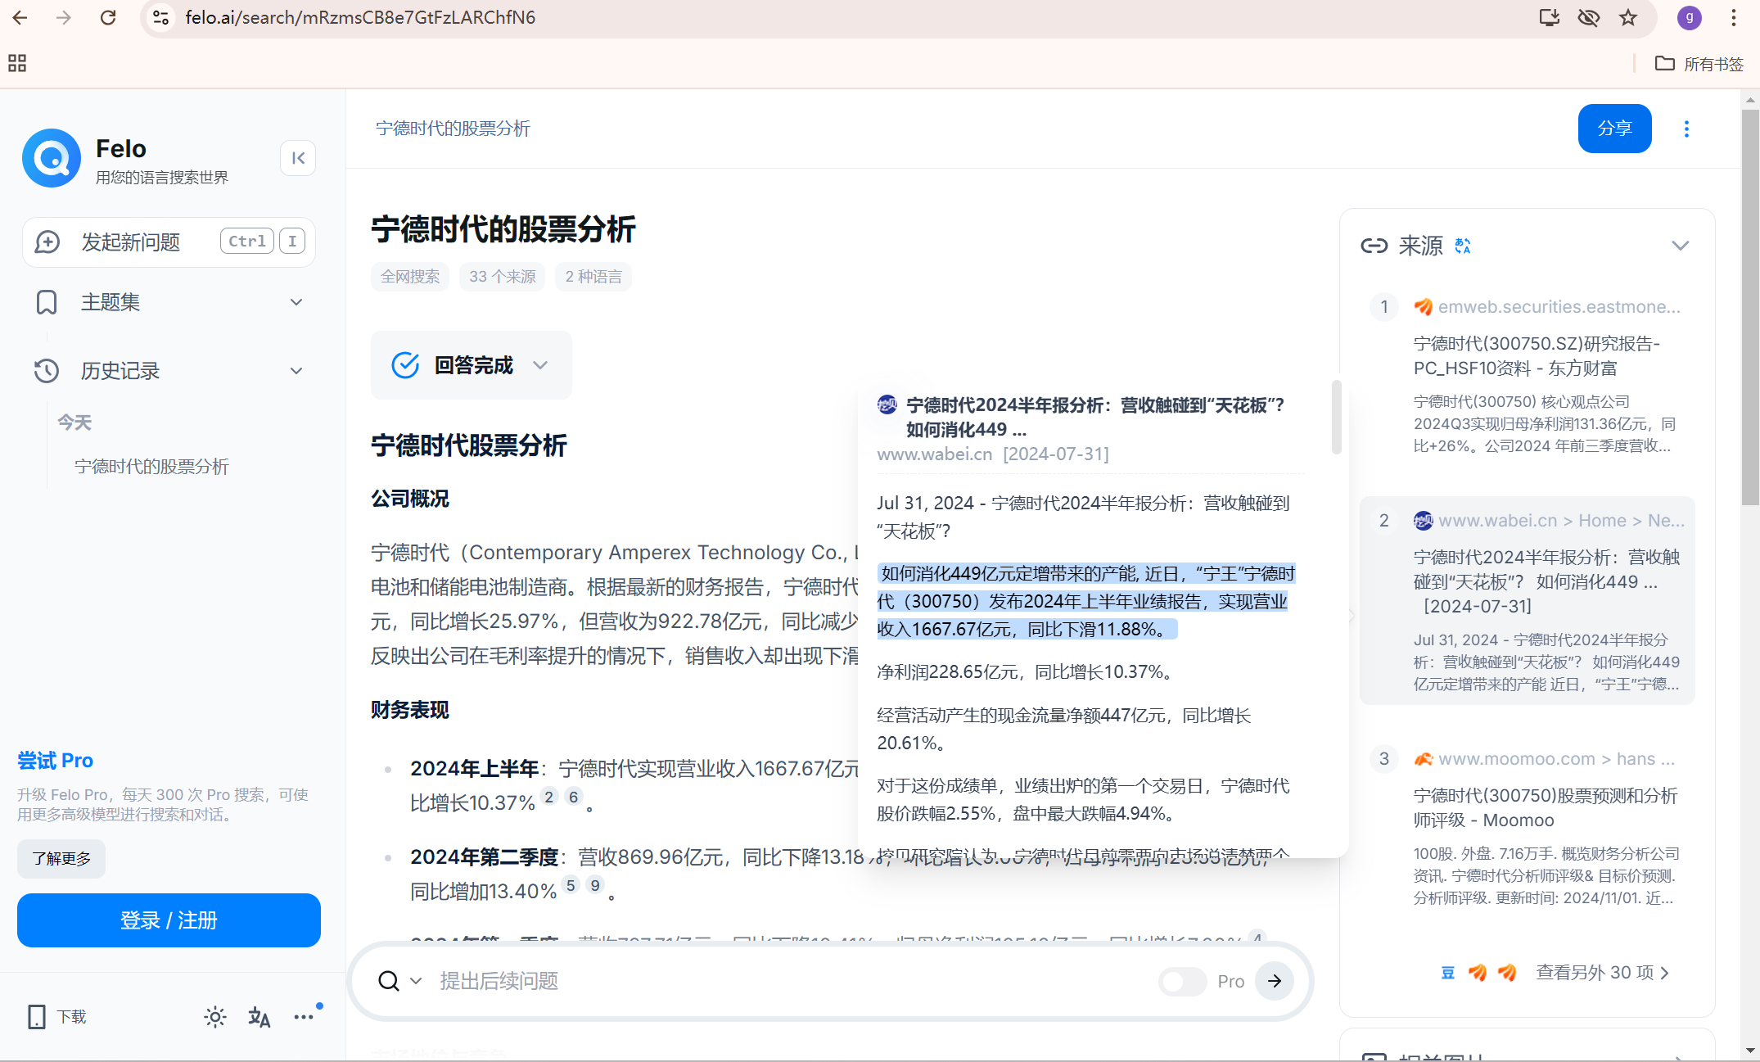This screenshot has width=1760, height=1062.
Task: Collapse the Felo sidebar panel
Action: (x=298, y=158)
